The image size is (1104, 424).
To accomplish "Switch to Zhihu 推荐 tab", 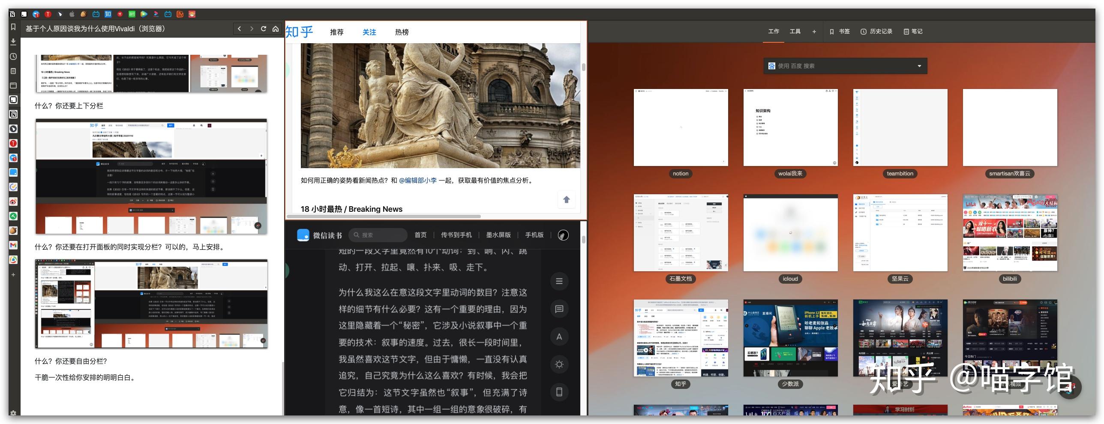I will [x=337, y=32].
